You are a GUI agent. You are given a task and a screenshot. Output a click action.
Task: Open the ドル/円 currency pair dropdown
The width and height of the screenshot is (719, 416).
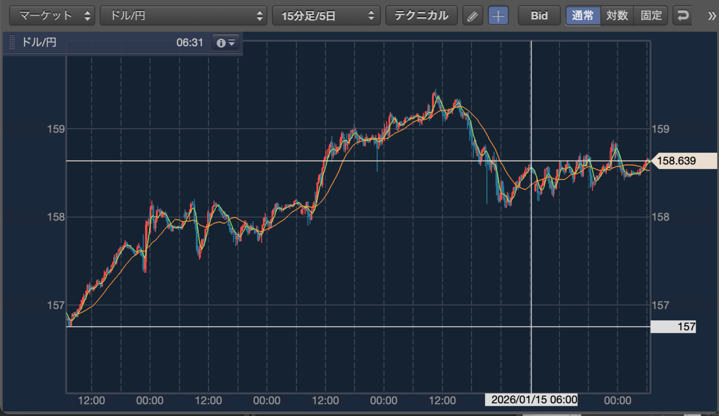pos(183,16)
